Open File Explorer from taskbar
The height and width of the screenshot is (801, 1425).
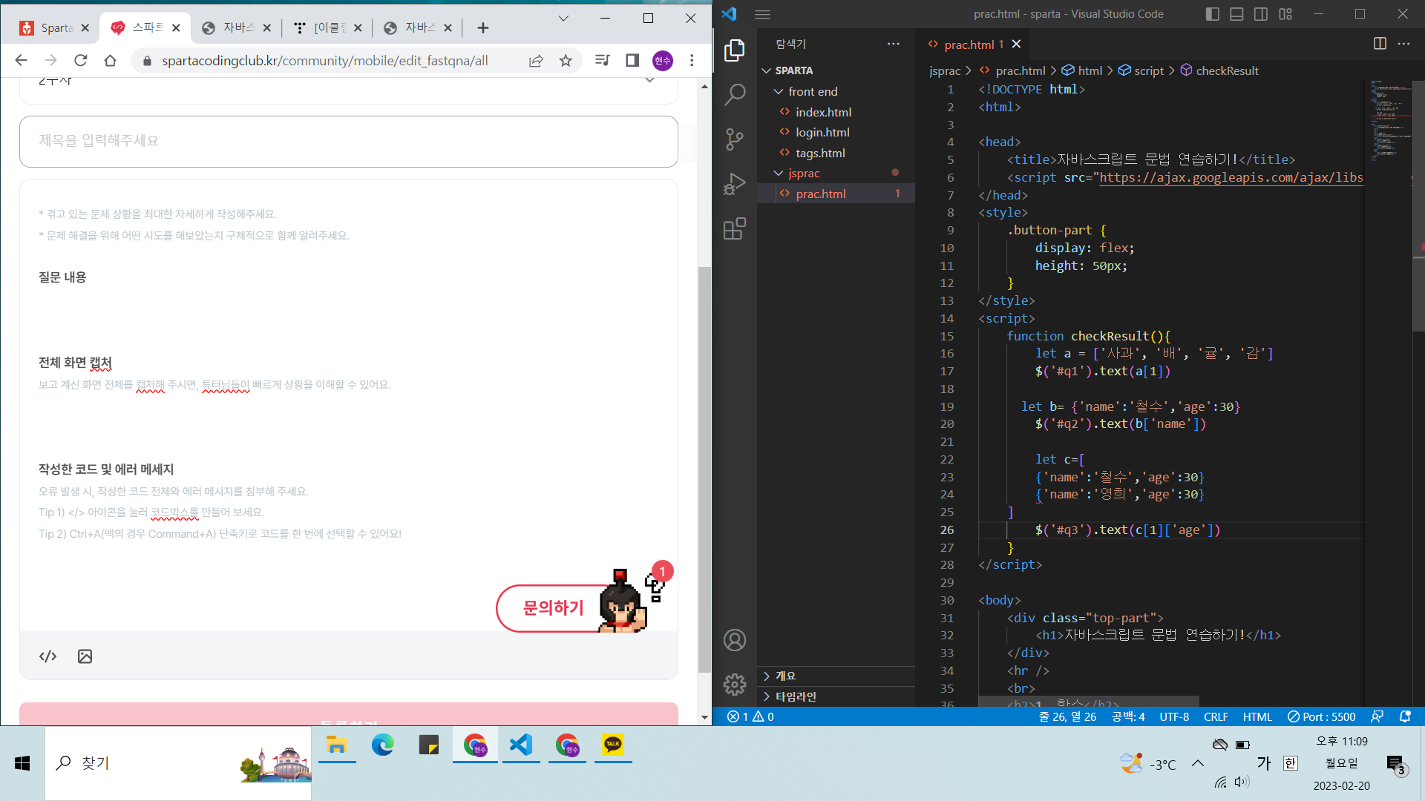click(x=337, y=745)
